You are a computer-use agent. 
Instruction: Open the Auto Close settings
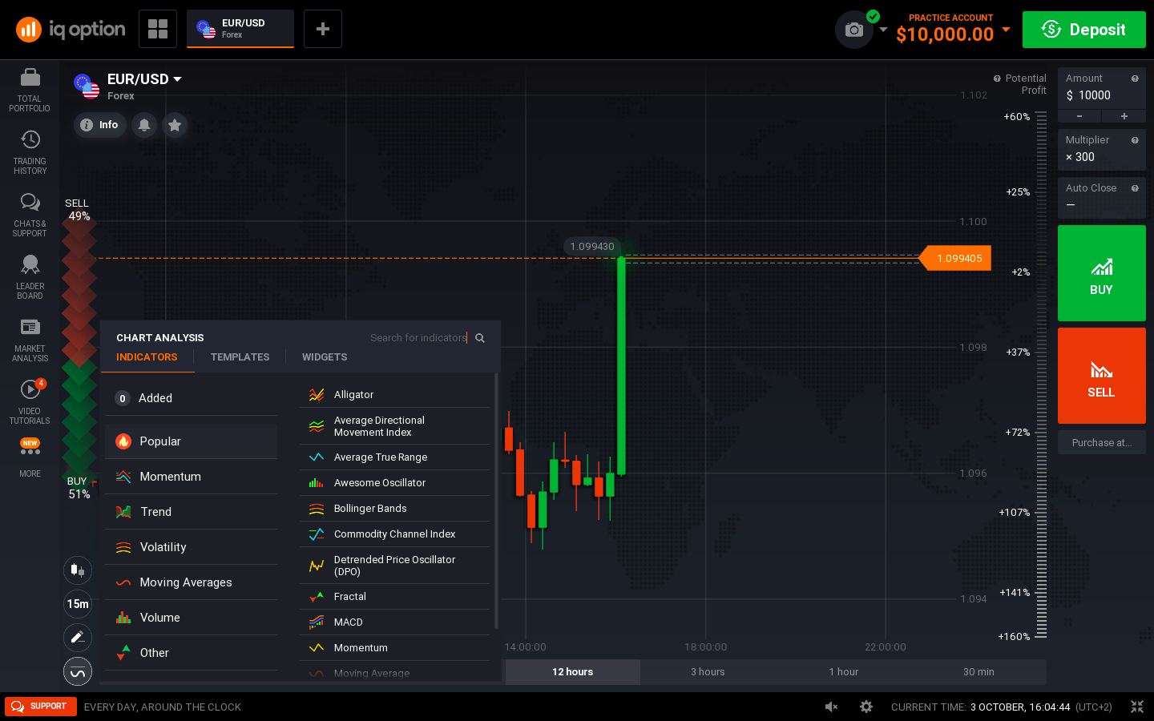1102,197
